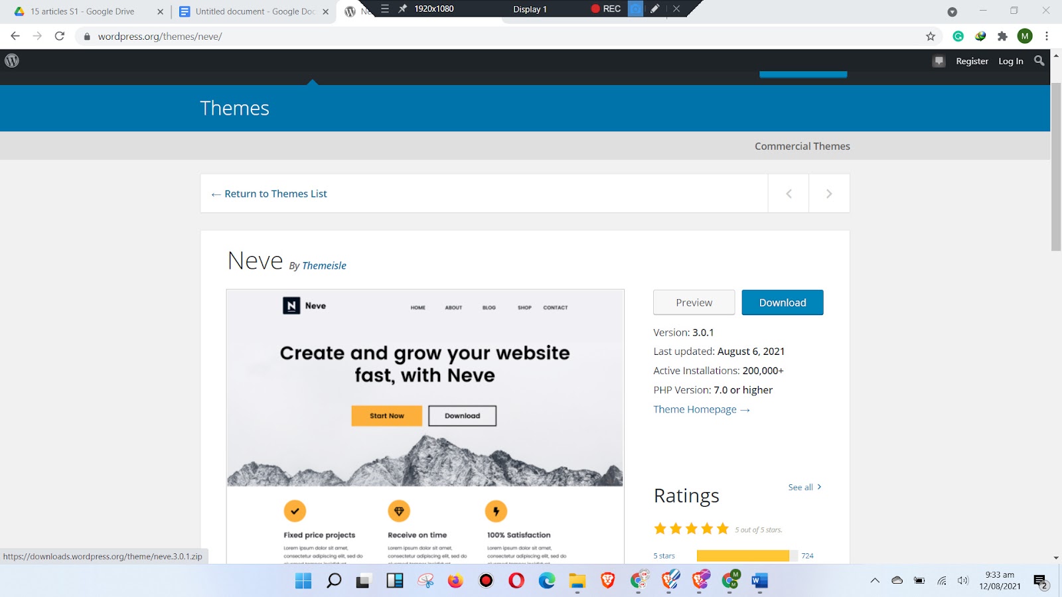Open Wi-Fi network settings in tray

click(x=942, y=580)
